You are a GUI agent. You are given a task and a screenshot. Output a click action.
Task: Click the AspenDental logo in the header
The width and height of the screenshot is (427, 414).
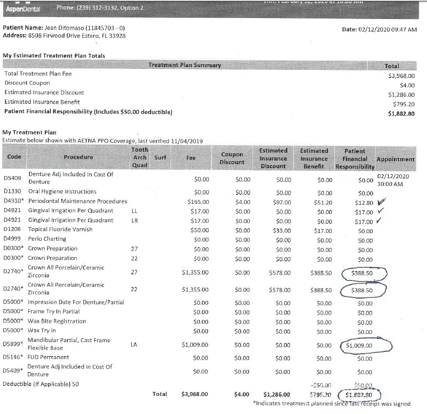23,9
